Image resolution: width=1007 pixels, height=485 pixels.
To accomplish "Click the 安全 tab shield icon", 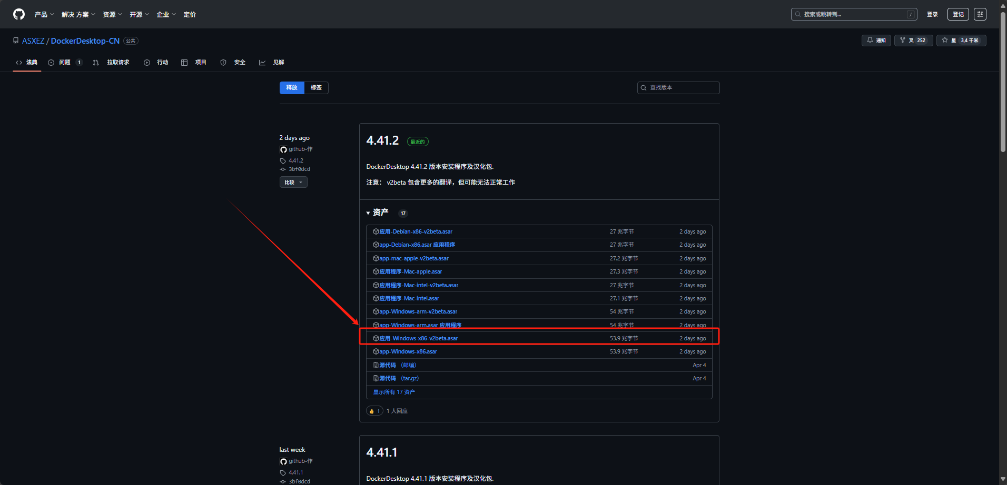I will point(223,62).
